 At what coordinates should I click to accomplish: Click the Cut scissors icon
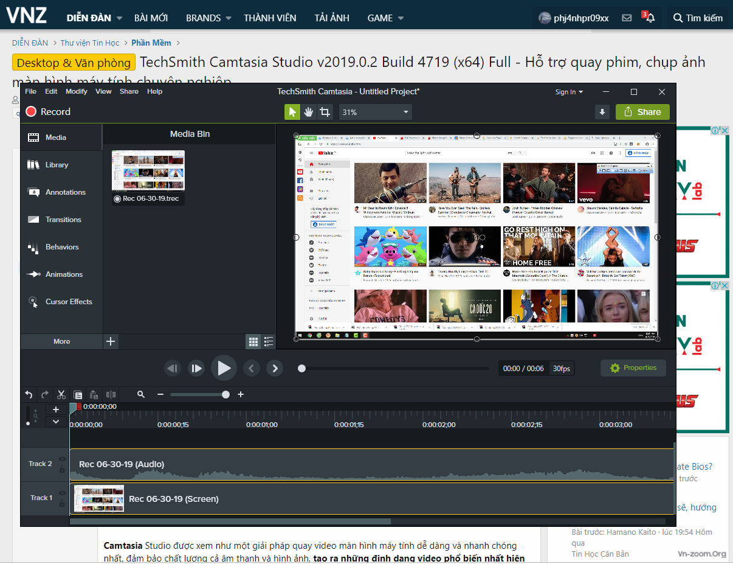click(61, 394)
